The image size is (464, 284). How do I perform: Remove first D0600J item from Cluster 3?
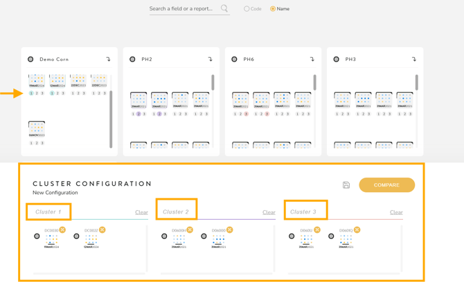(x=317, y=230)
